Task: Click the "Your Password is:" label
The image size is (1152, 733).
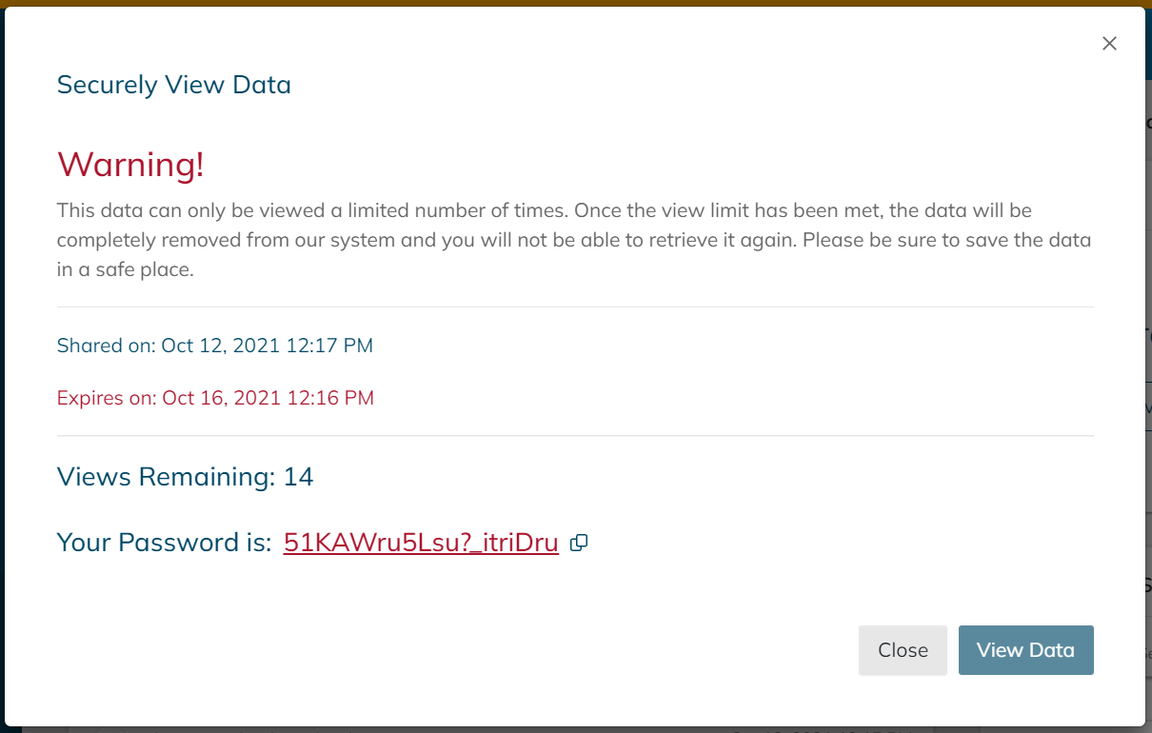Action: pyautogui.click(x=164, y=543)
